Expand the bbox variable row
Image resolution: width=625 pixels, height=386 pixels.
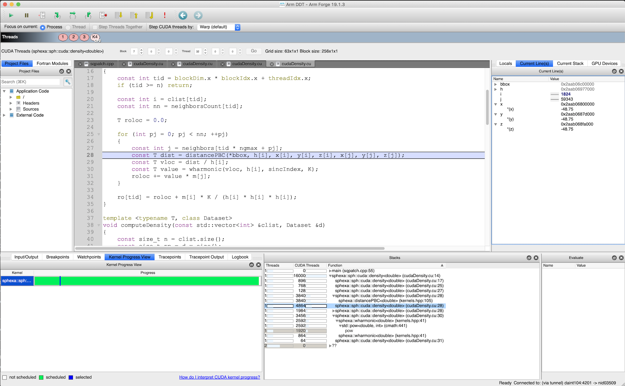point(496,84)
